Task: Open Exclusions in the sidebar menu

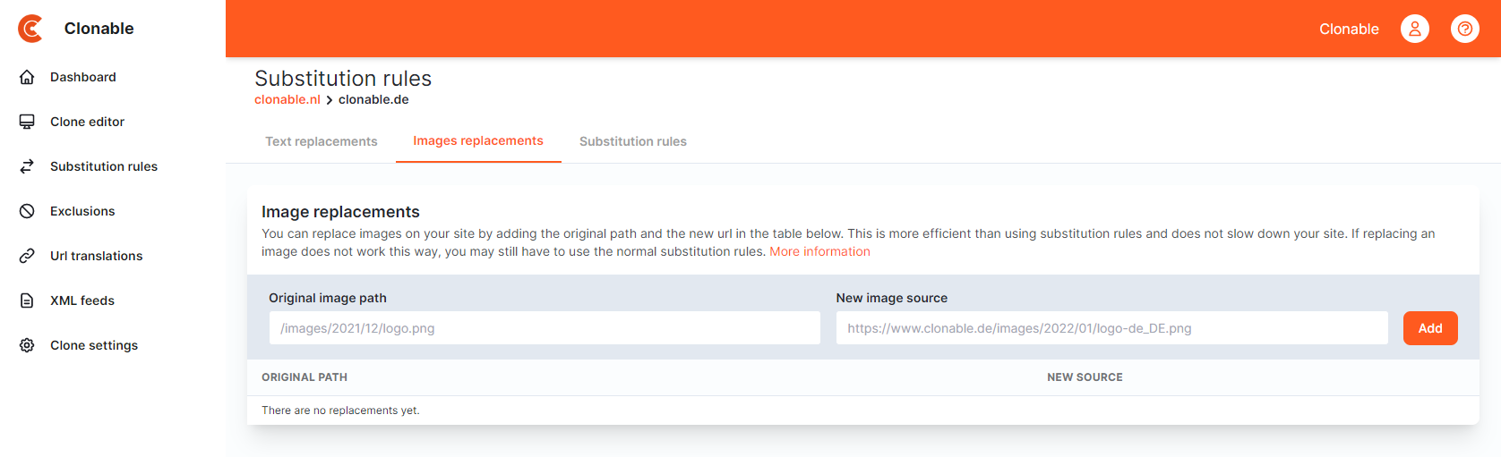Action: (82, 211)
